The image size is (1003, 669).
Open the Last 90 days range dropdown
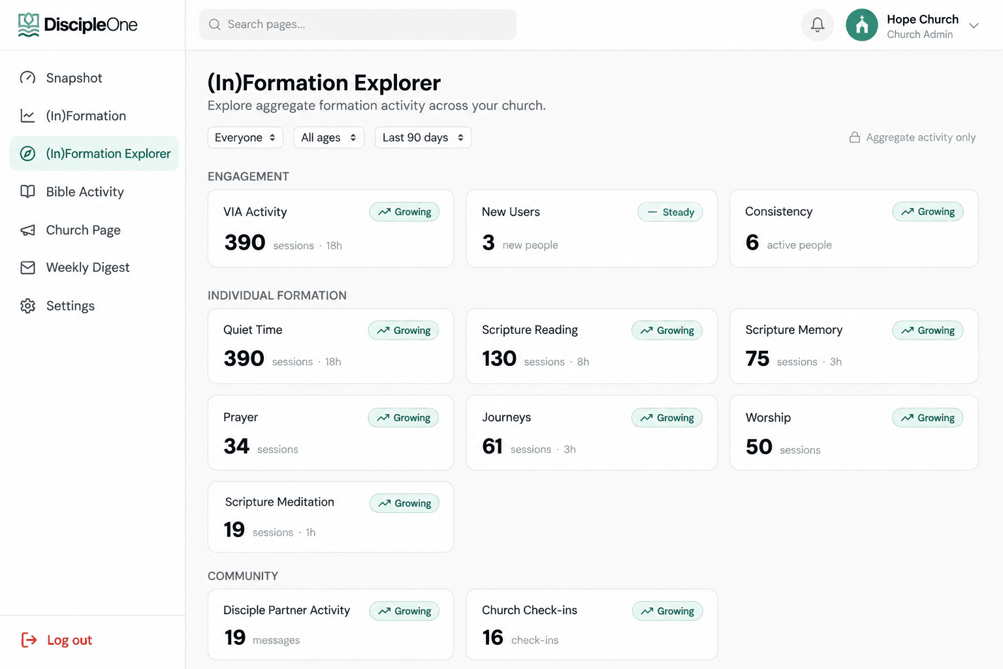tap(423, 137)
